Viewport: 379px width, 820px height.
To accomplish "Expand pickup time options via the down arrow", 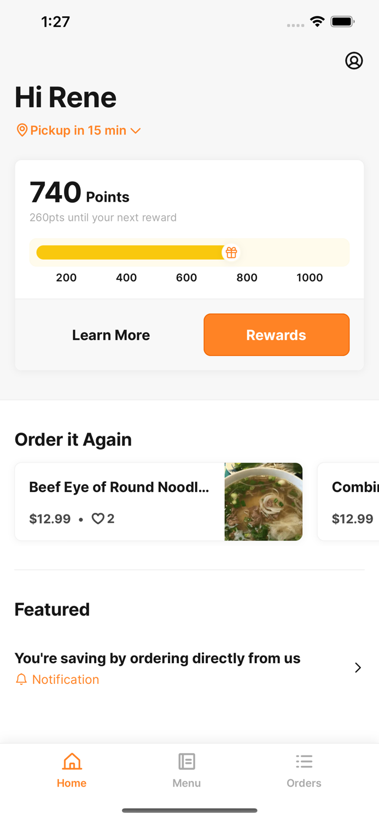I will [x=136, y=130].
